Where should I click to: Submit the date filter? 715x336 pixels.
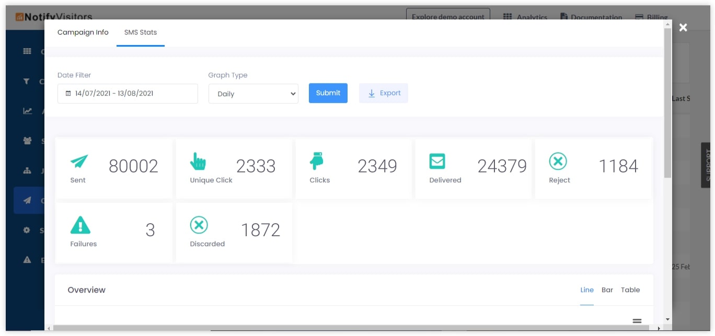(328, 93)
